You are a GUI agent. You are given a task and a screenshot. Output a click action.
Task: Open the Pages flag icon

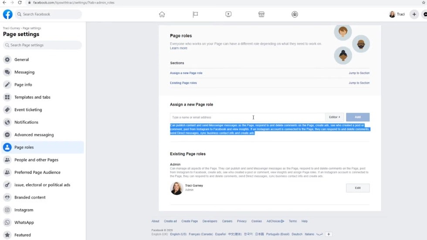[195, 14]
